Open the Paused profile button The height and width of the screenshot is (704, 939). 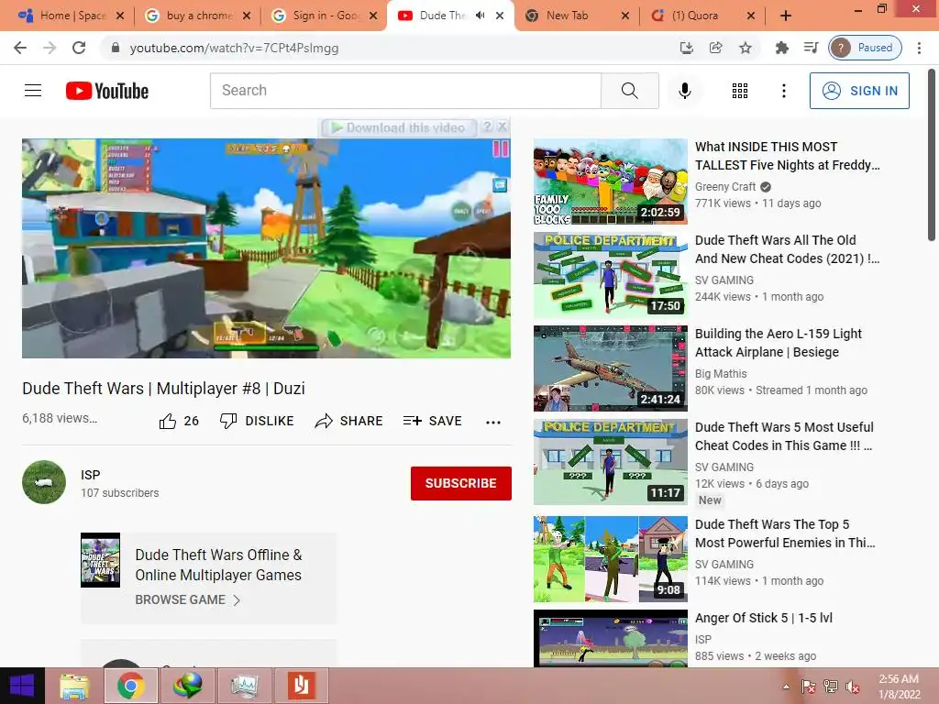[866, 48]
